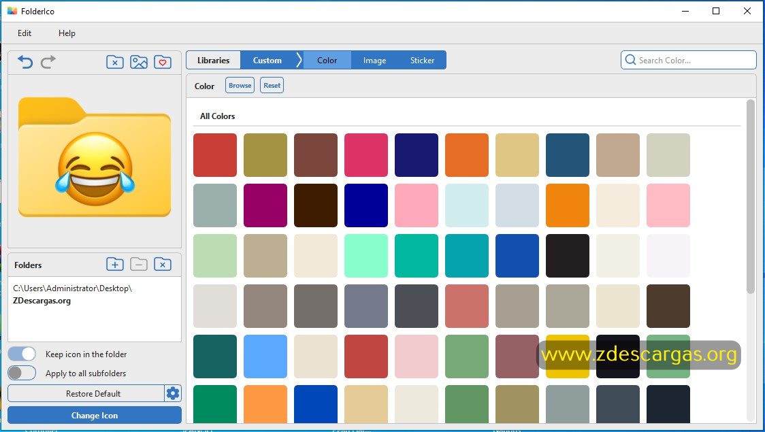Enable Apply to all subfolders
Viewport: 765px width, 432px height.
click(22, 373)
